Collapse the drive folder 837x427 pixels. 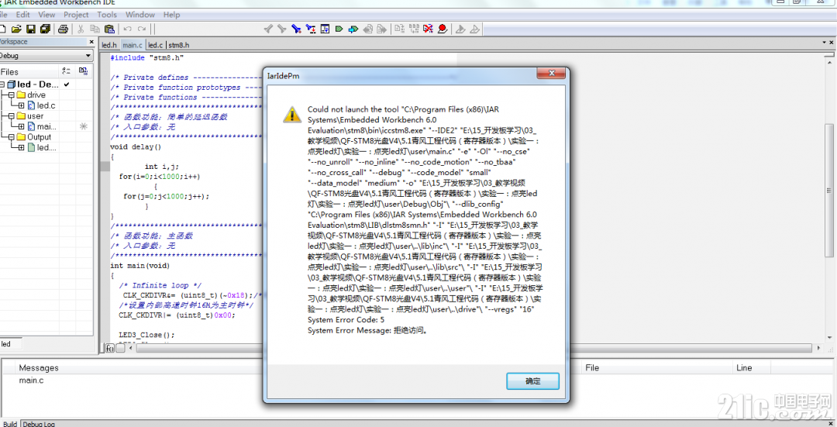(x=11, y=95)
